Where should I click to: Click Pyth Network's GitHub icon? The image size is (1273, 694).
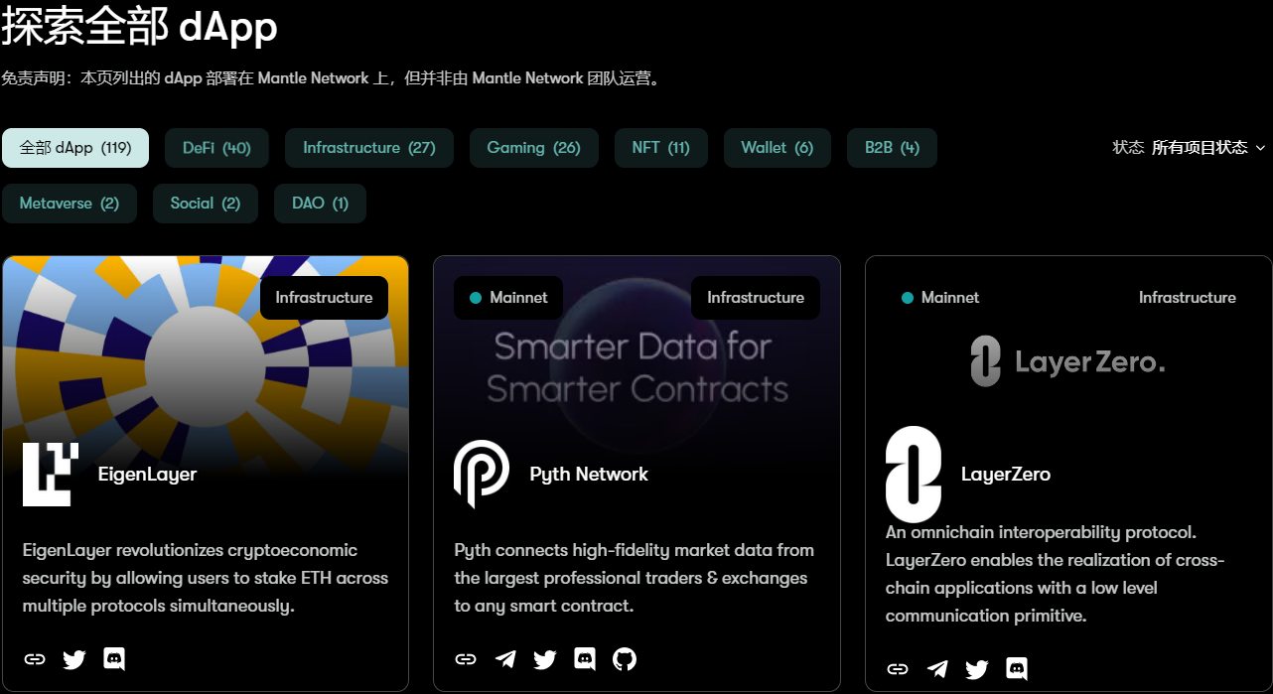point(625,658)
